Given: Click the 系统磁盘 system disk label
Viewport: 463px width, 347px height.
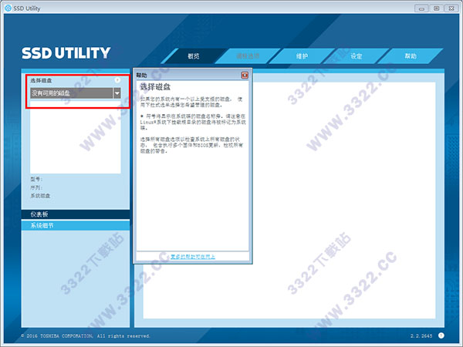Looking at the screenshot, I should point(40,196).
